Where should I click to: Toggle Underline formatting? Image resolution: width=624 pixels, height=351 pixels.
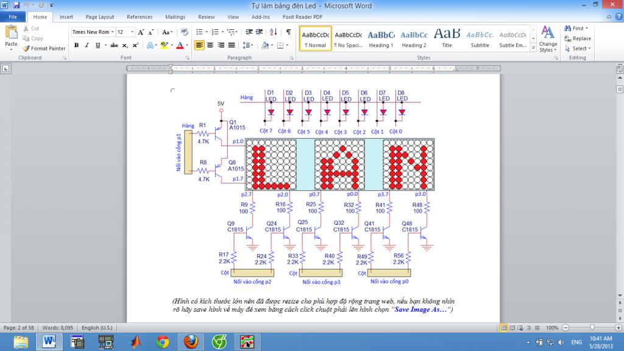point(97,45)
